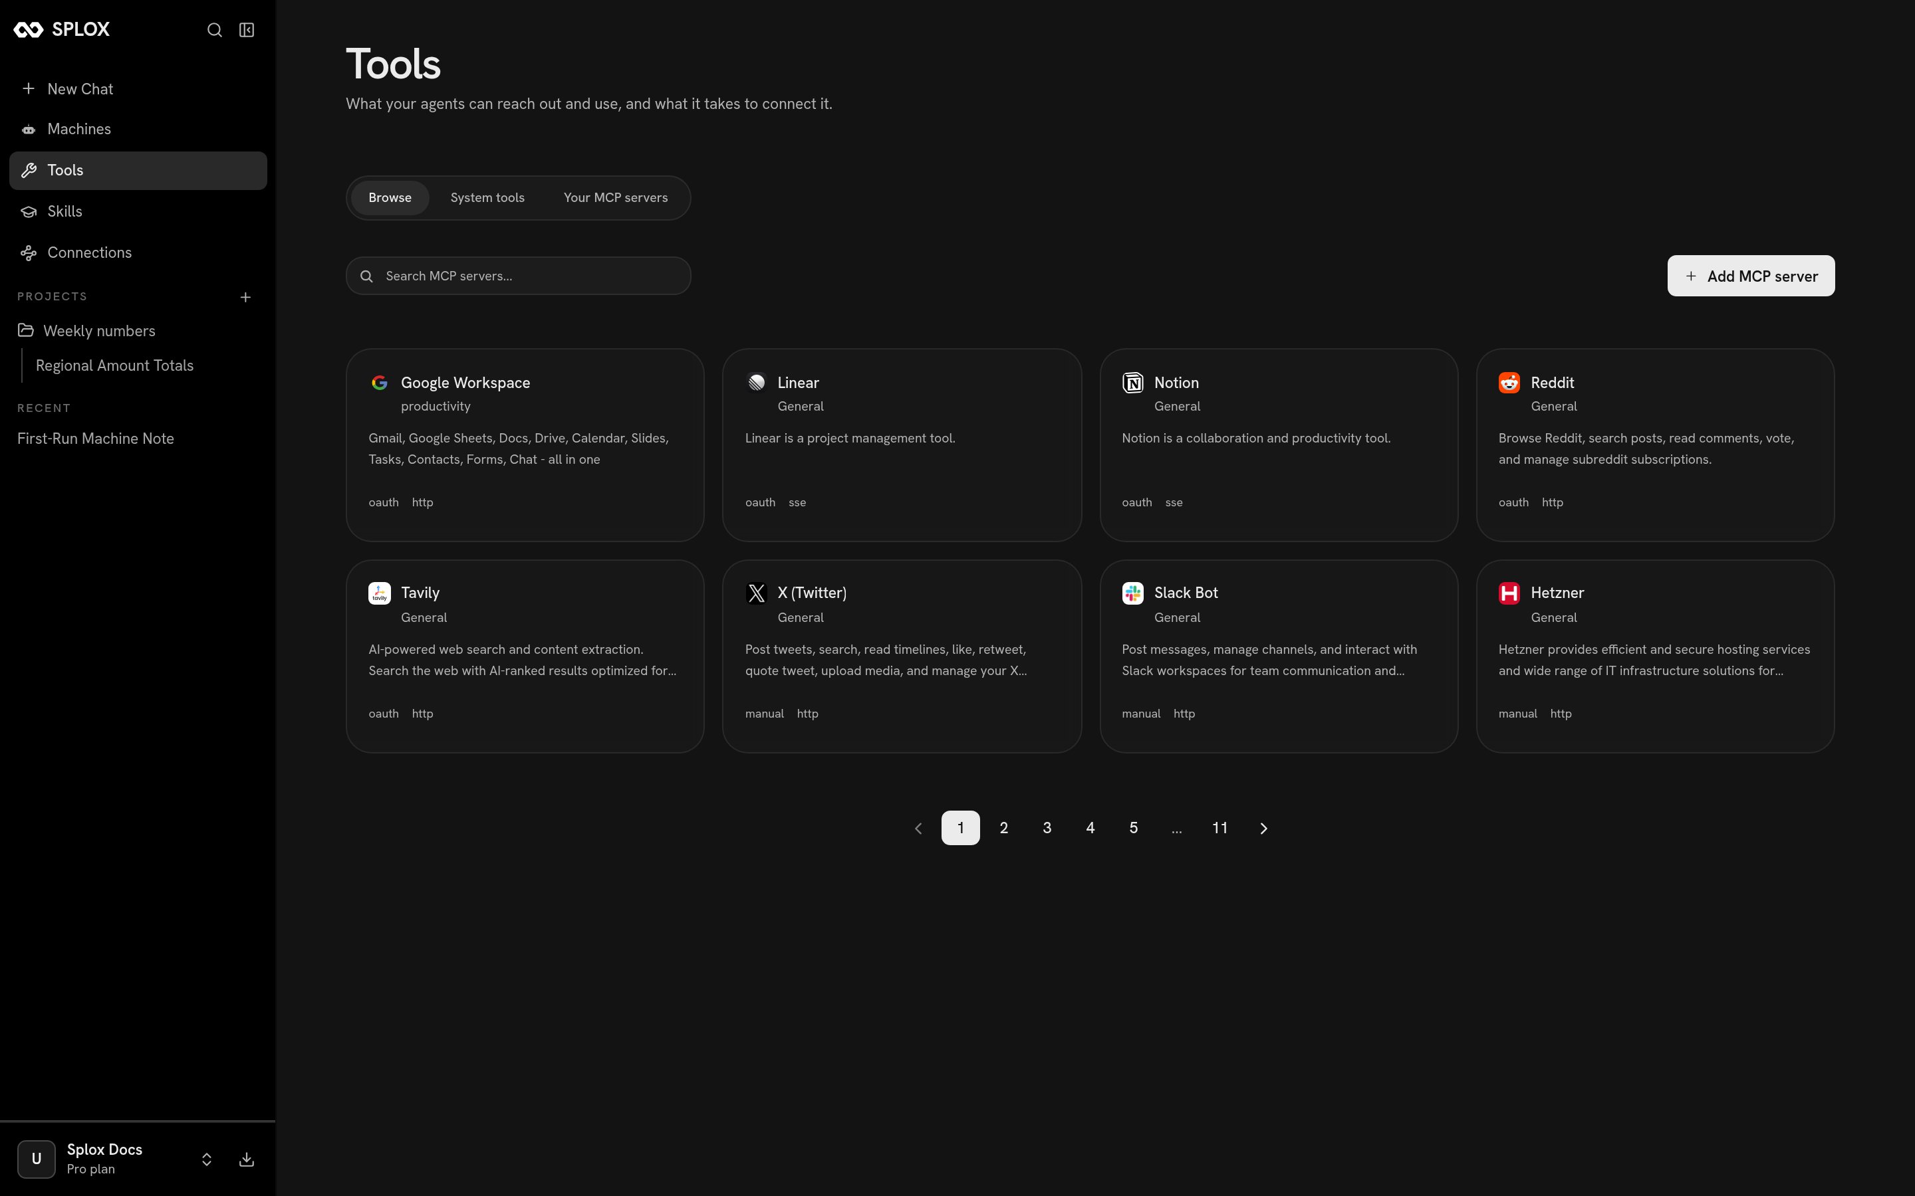Select Tools in the sidebar
The height and width of the screenshot is (1196, 1915).
point(138,170)
